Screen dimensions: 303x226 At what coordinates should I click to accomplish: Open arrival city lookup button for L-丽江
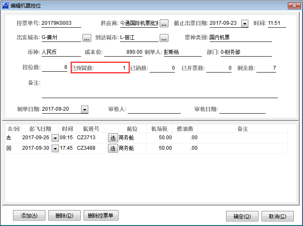point(164,38)
